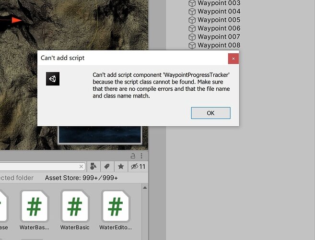
Task: Click the orange X-axis gizmo arrow in scene
Action: [x=16, y=20]
